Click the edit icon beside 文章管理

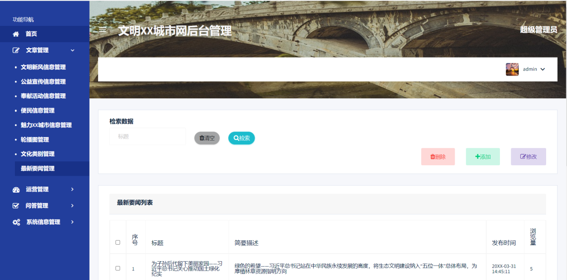pyautogui.click(x=16, y=51)
